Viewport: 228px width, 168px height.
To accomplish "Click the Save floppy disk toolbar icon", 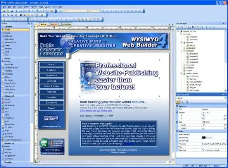I will [12, 11].
